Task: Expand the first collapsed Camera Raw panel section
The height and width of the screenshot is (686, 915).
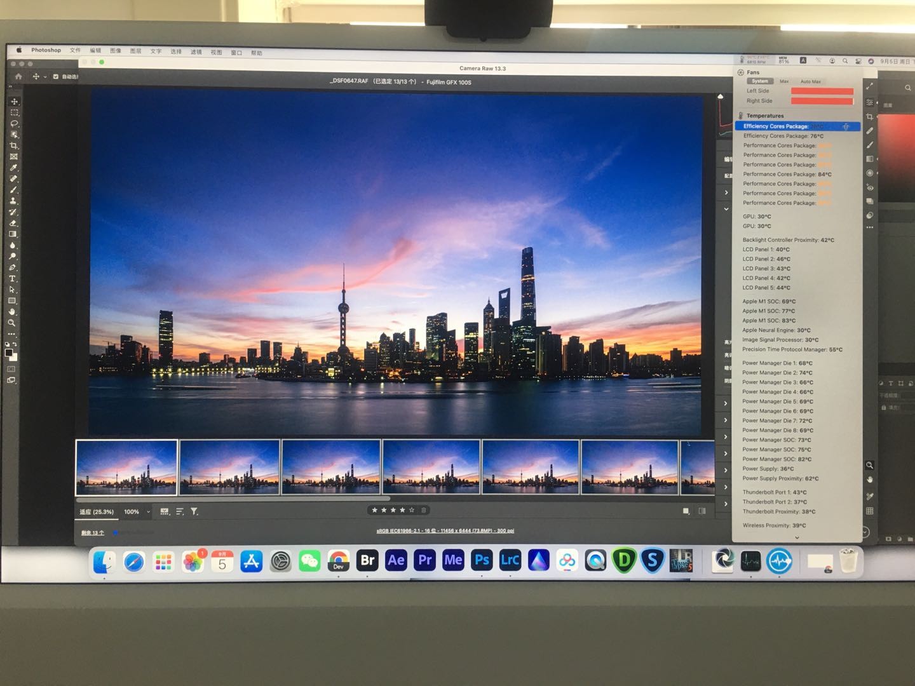Action: [726, 192]
